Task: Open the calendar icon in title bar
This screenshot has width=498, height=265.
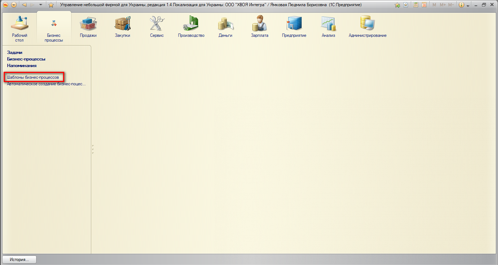Action: click(424, 5)
